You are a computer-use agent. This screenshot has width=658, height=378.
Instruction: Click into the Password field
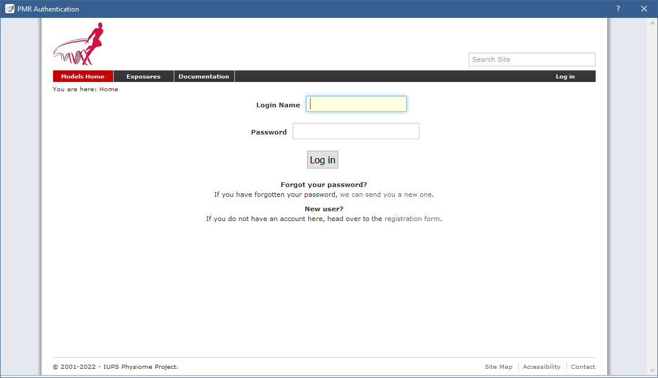[x=356, y=132]
